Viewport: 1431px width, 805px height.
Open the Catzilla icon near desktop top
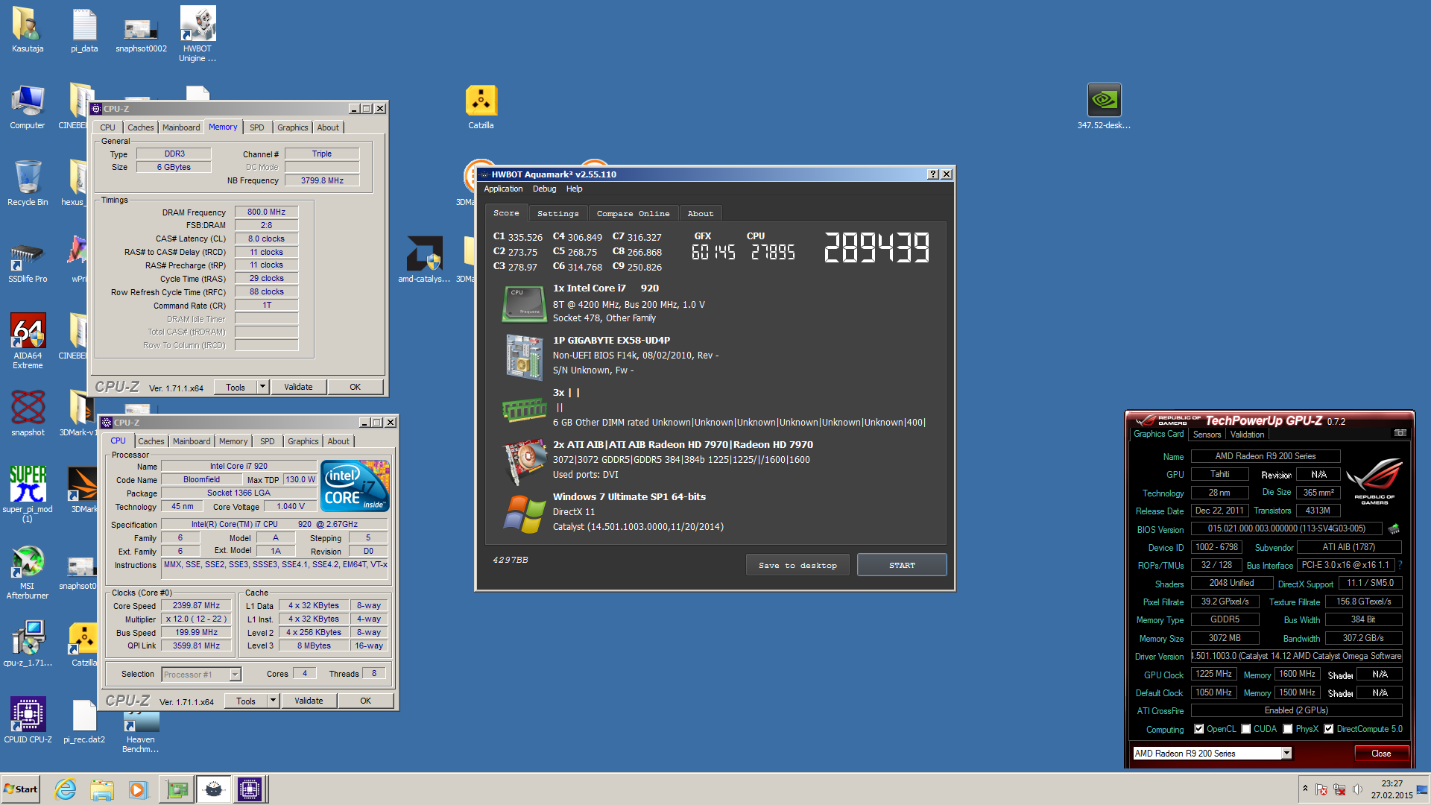(x=481, y=107)
